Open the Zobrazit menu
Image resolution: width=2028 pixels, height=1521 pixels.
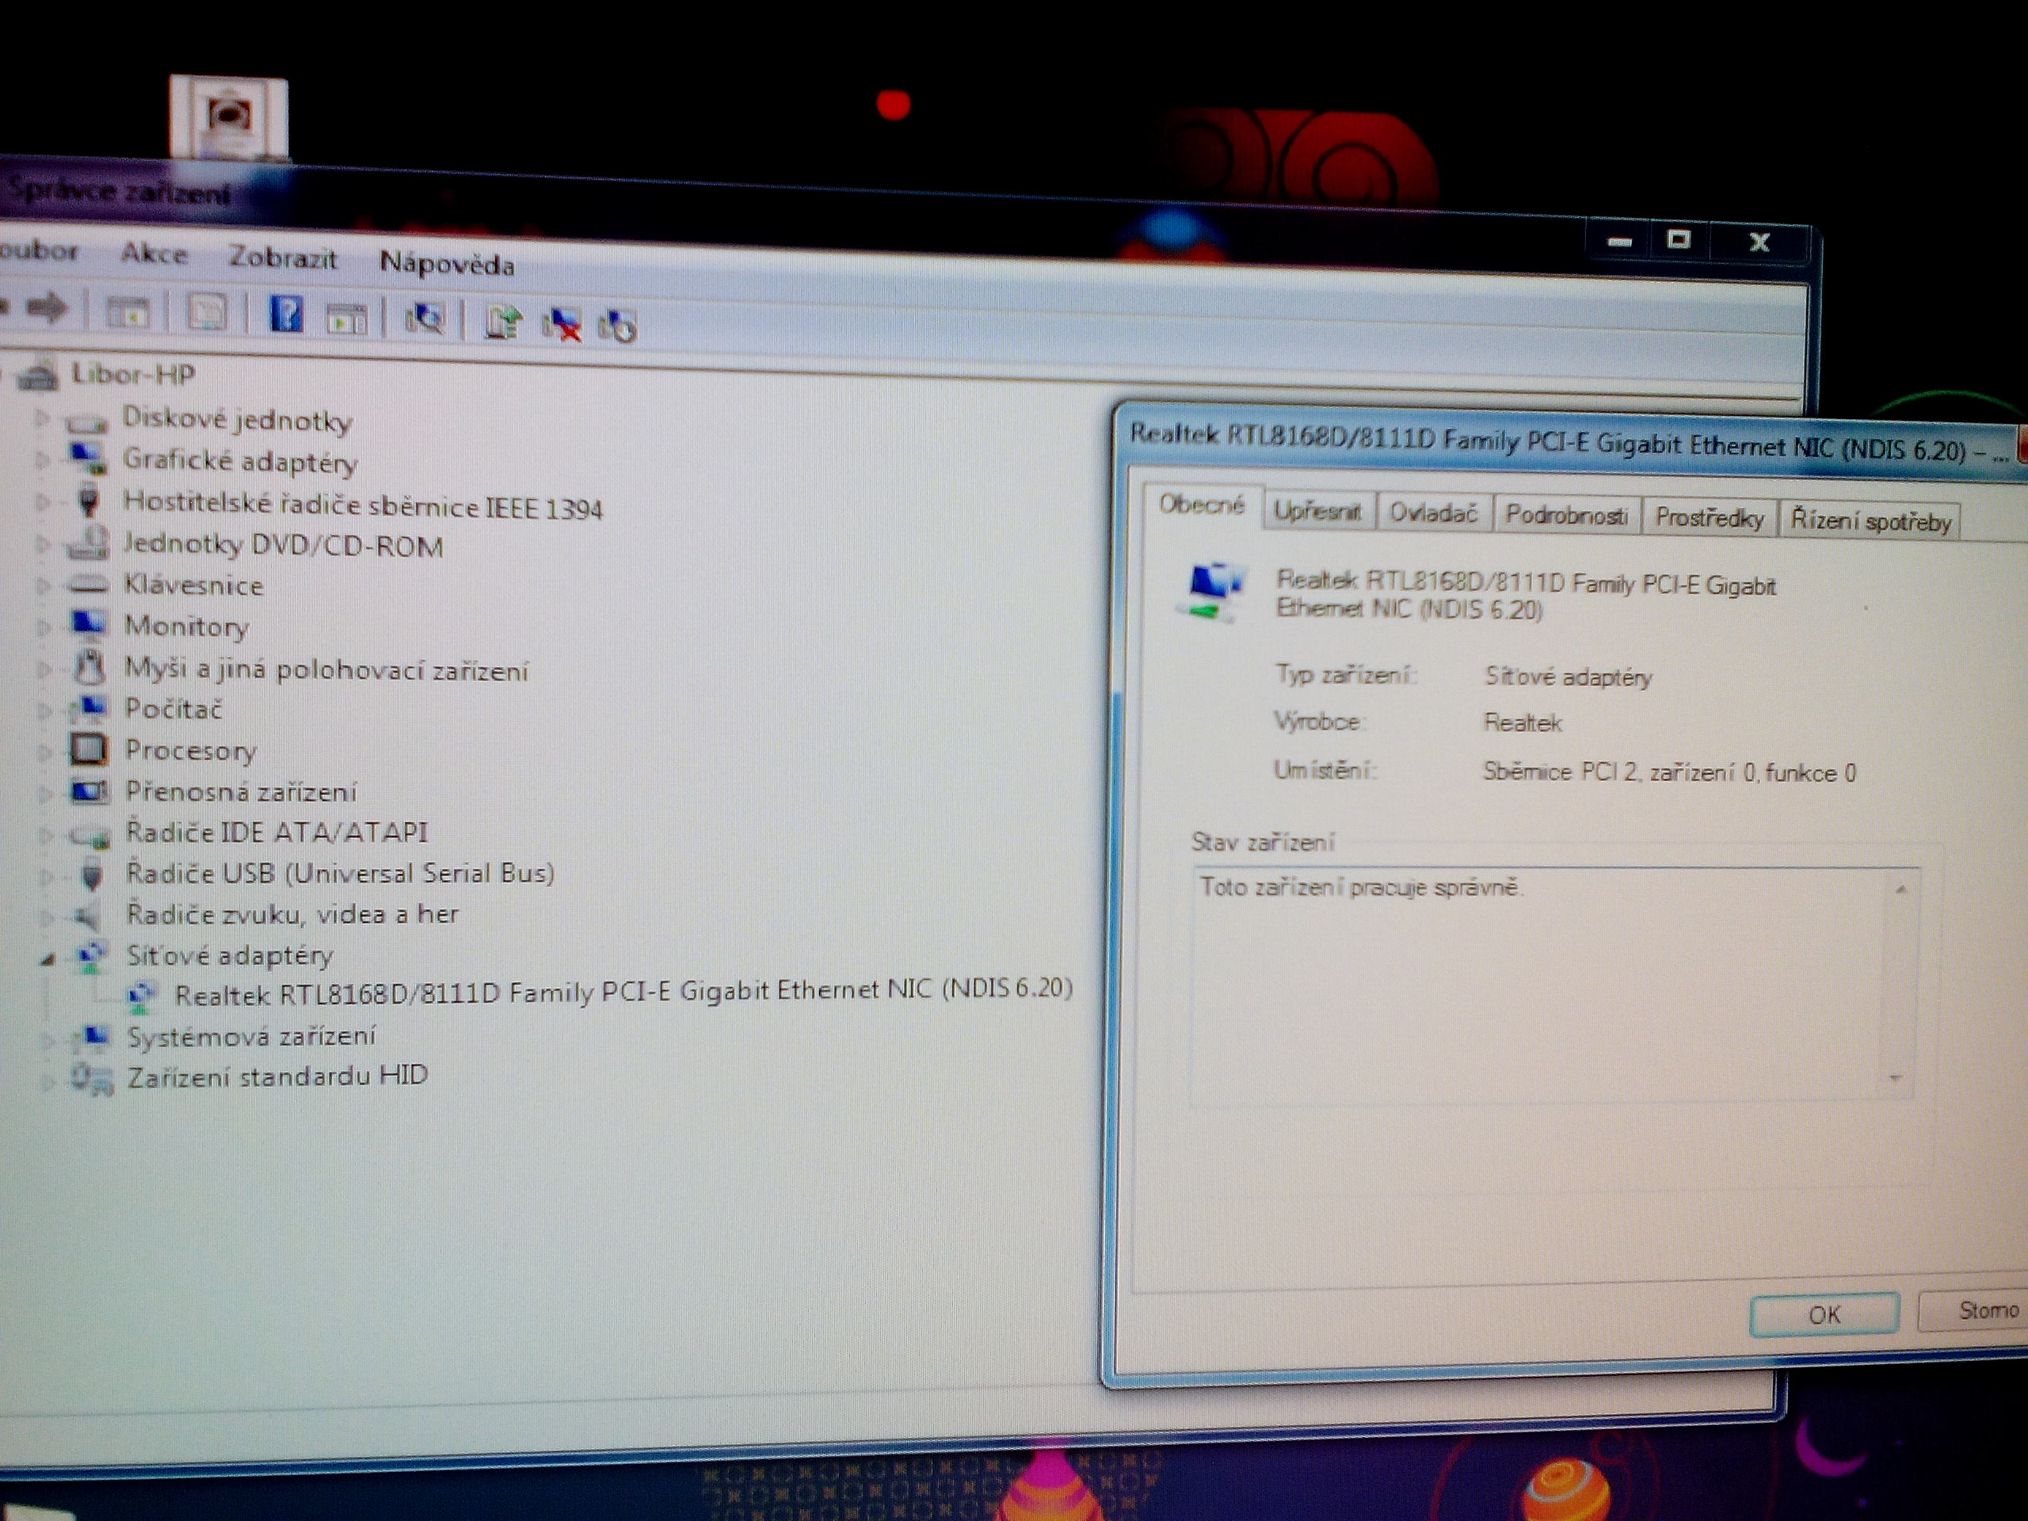pyautogui.click(x=282, y=258)
